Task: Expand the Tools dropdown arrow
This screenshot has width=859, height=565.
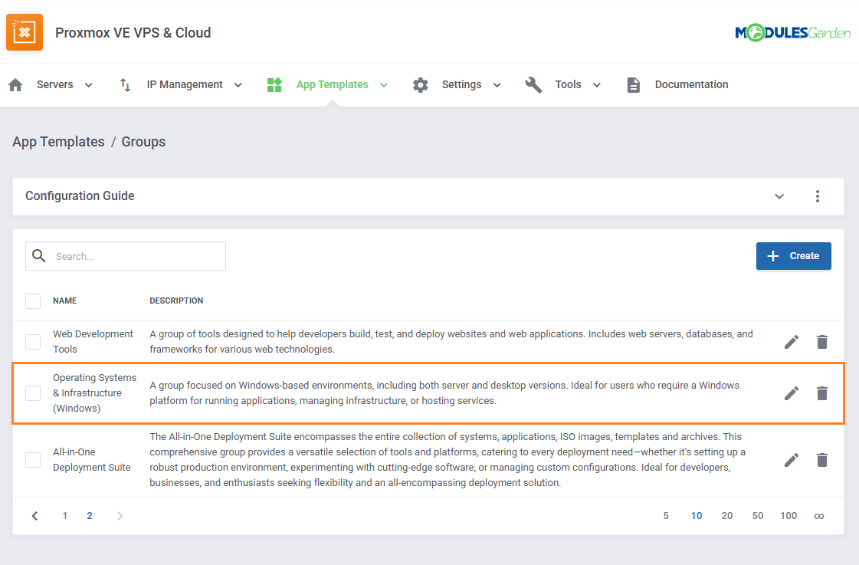Action: (597, 85)
